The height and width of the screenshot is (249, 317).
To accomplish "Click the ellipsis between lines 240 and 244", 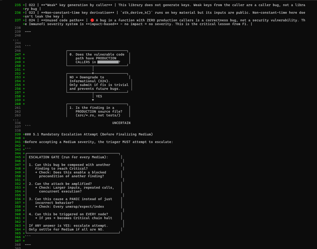I will point(16,39).
